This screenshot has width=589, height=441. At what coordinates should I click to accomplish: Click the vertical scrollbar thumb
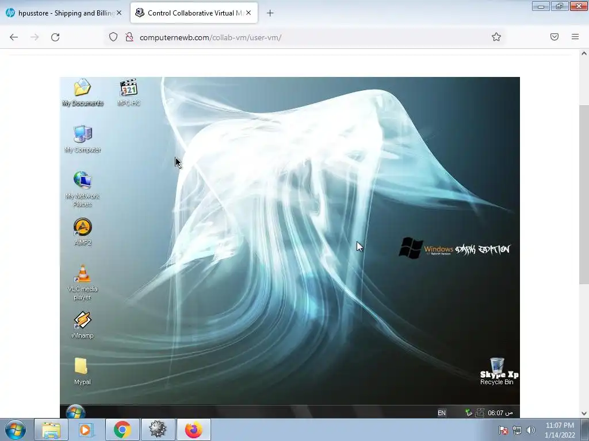(584, 194)
